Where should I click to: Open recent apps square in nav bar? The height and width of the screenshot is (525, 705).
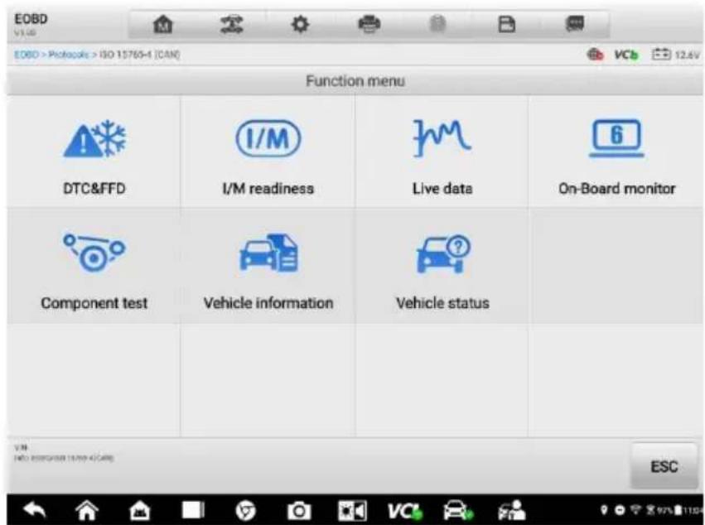click(193, 510)
